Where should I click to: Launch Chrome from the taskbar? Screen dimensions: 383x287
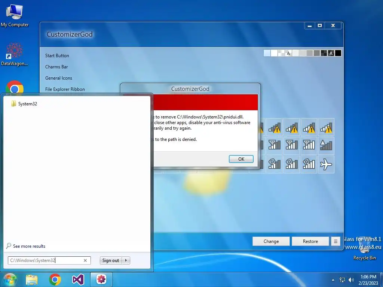55,280
